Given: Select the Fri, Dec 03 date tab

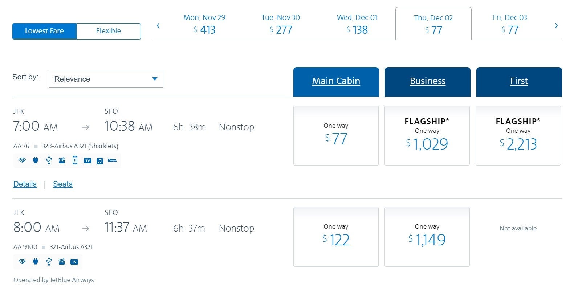Looking at the screenshot, I should [x=510, y=24].
